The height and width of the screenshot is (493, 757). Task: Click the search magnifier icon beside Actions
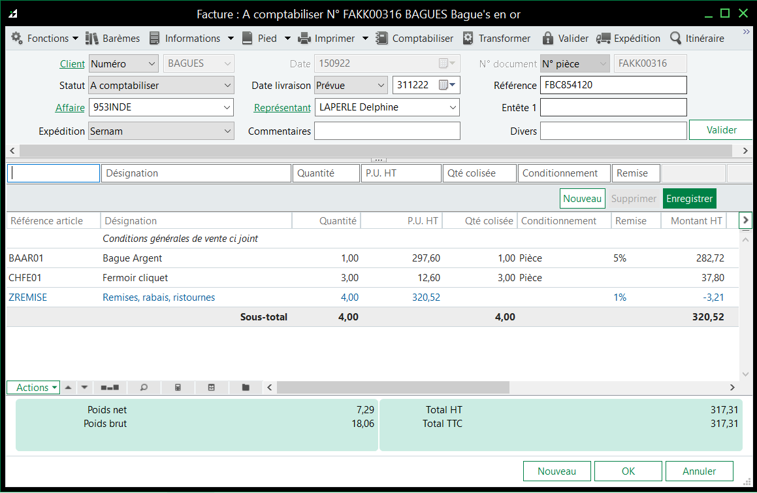[x=144, y=387]
